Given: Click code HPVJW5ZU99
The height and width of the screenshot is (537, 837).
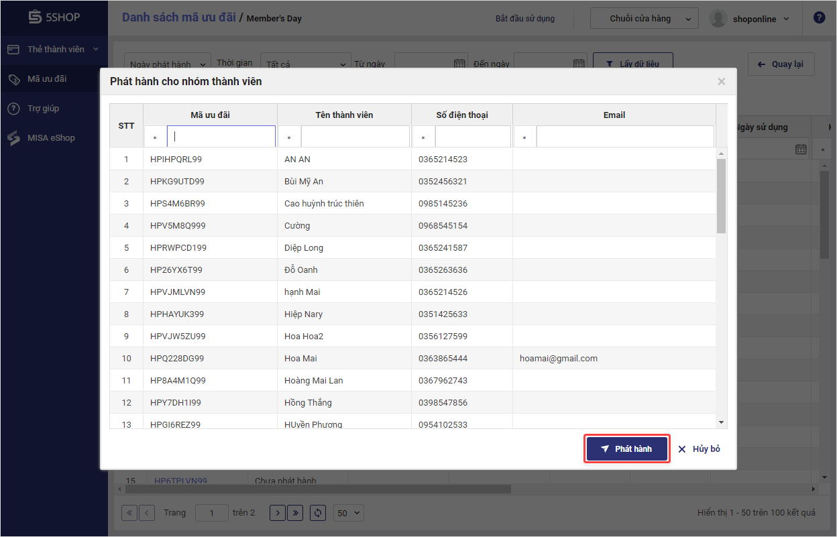Looking at the screenshot, I should tap(178, 337).
